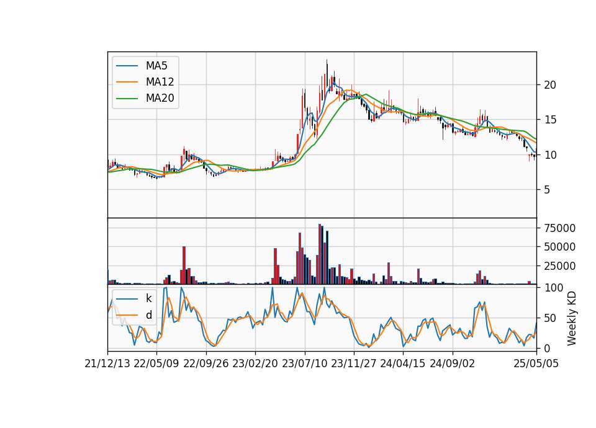Click the MA12 legend label
Screen dimensions: 596x428
(x=160, y=82)
